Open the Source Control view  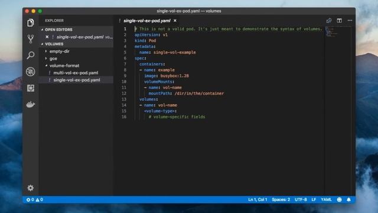pos(30,39)
